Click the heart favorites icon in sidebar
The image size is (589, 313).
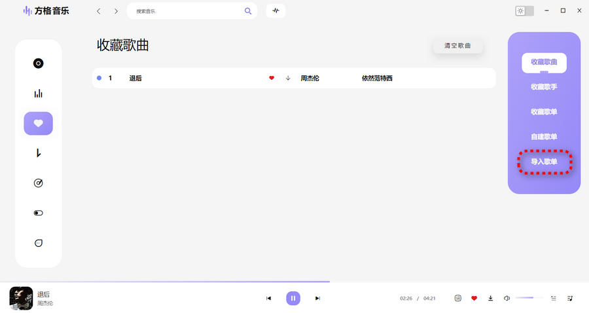click(x=38, y=123)
